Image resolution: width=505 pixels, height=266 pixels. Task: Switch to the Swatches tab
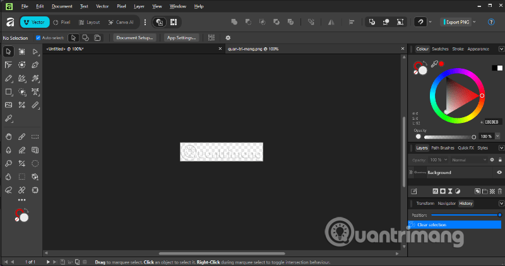(x=440, y=49)
